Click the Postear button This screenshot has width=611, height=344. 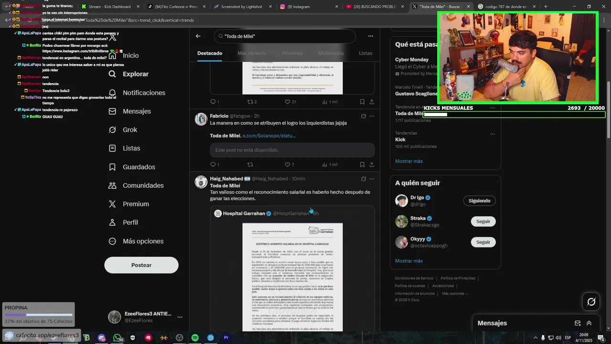click(141, 265)
